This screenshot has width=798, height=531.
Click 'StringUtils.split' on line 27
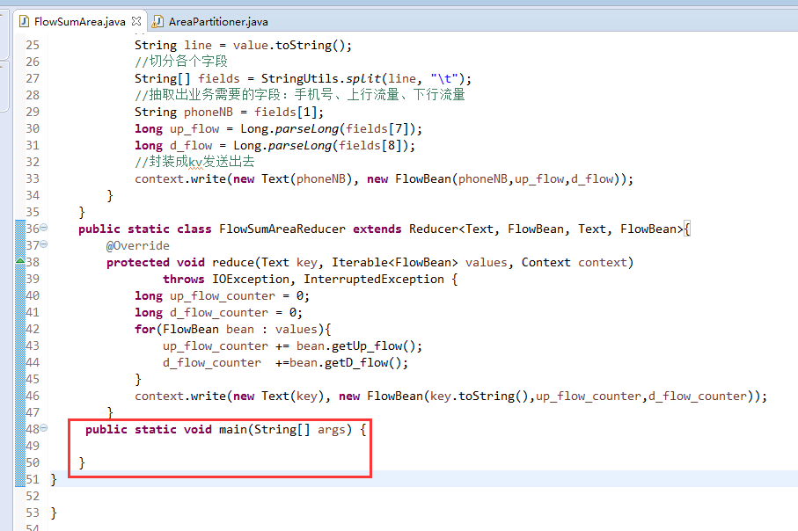pyautogui.click(x=321, y=79)
